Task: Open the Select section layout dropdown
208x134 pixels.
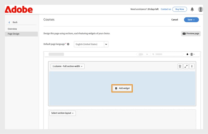Action: coord(62,113)
